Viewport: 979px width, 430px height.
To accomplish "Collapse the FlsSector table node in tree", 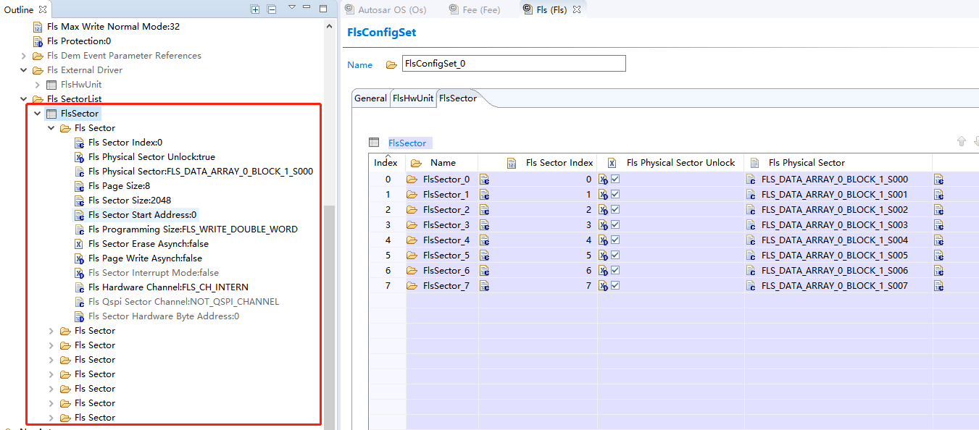I will [38, 114].
